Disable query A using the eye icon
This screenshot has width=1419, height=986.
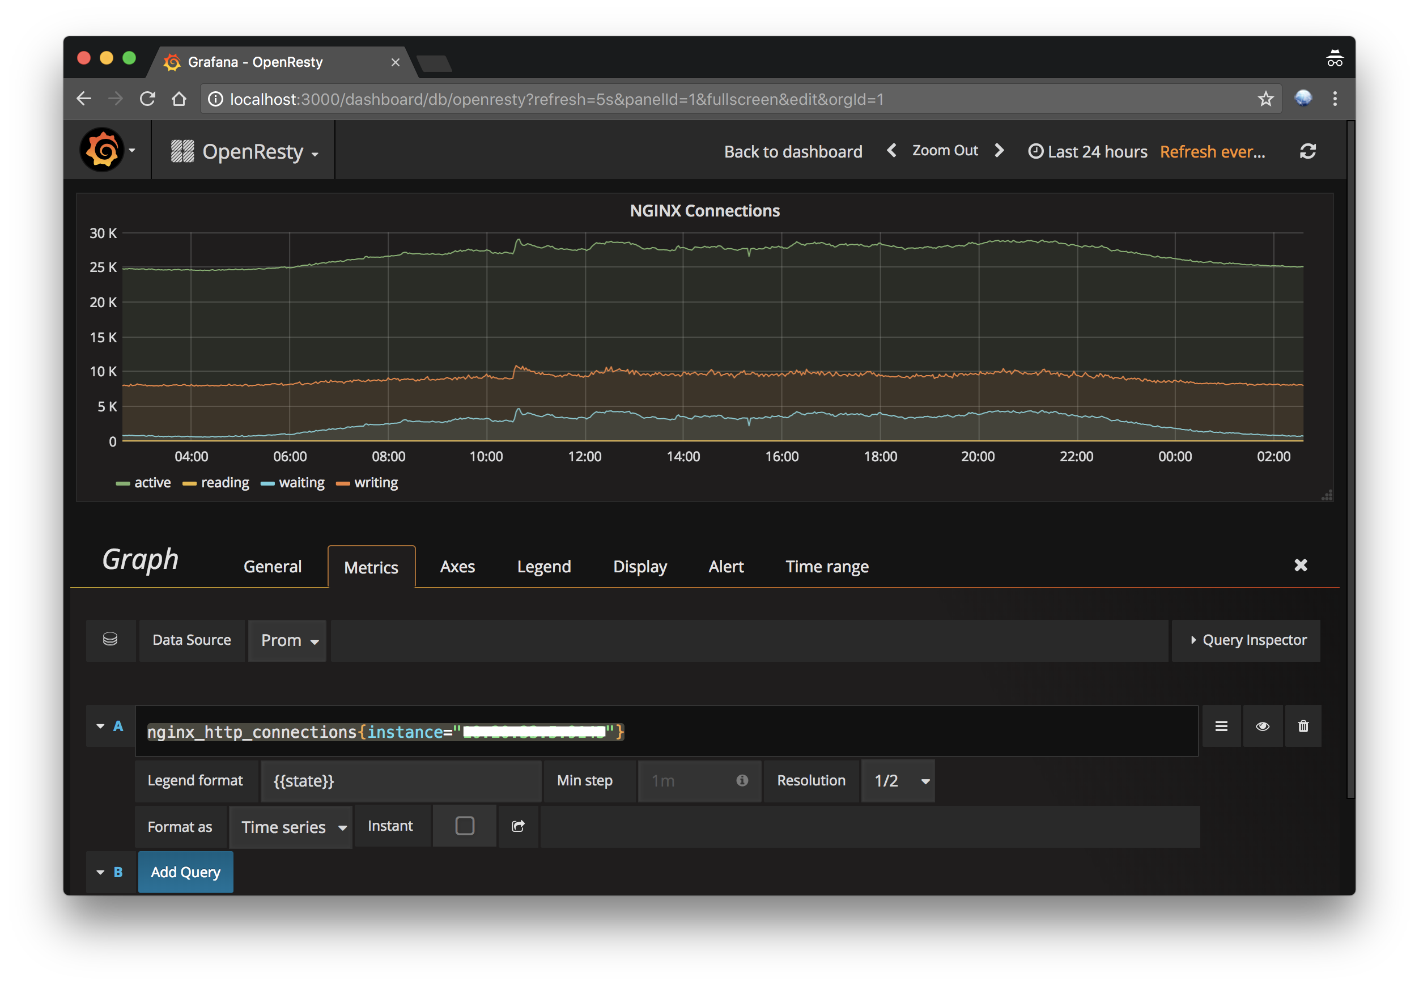pyautogui.click(x=1263, y=726)
